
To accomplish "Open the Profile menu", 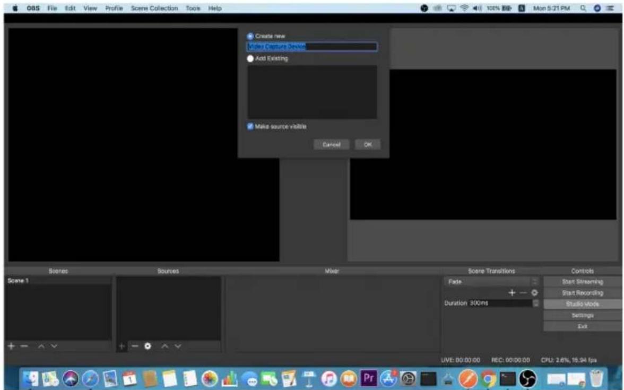I will click(114, 8).
